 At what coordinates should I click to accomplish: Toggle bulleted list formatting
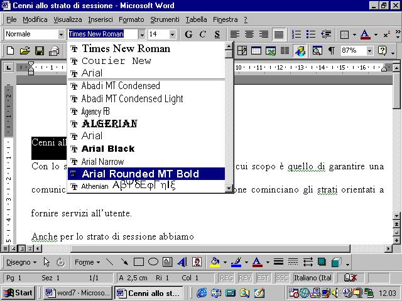[311, 34]
